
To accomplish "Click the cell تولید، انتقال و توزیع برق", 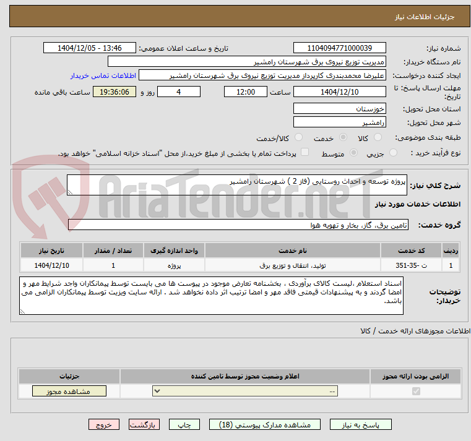I will [293, 265].
